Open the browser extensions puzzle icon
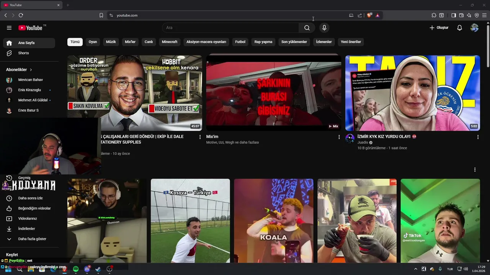 tap(434, 15)
